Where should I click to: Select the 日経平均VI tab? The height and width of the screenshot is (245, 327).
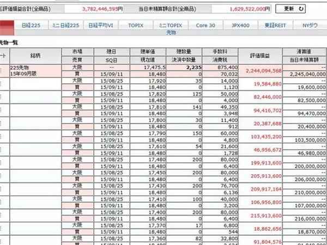tap(101, 25)
